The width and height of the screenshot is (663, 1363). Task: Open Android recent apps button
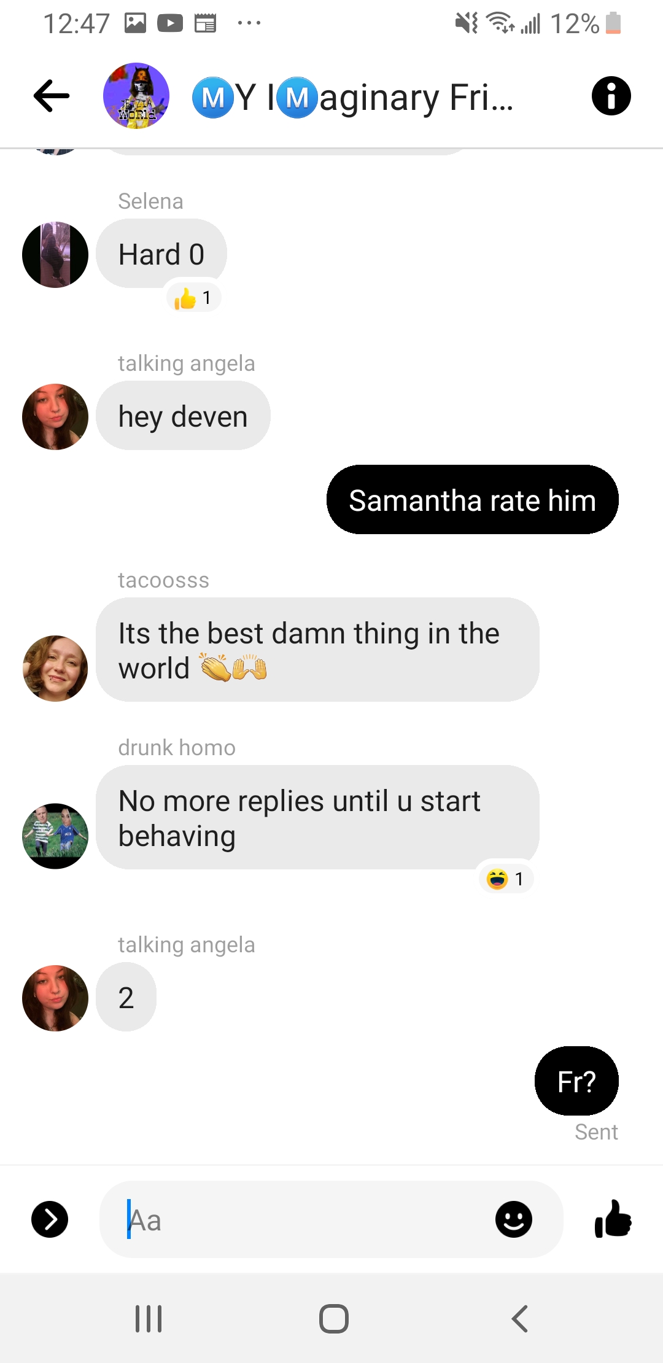click(x=149, y=1318)
